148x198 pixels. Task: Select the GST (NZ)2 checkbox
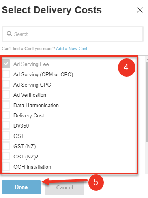[x=6, y=156]
